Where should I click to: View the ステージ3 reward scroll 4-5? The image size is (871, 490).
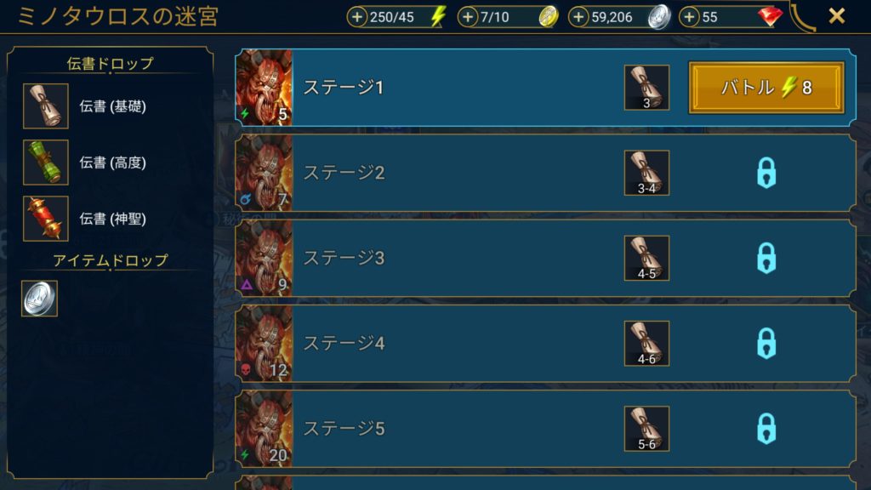[646, 258]
